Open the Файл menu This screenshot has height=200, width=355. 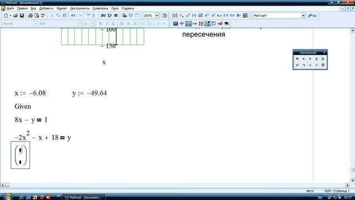tap(11, 8)
